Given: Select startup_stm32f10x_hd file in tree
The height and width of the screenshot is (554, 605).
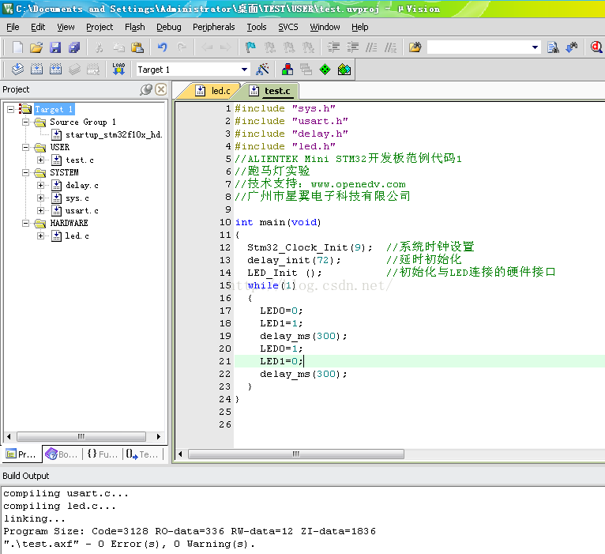Looking at the screenshot, I should point(113,134).
